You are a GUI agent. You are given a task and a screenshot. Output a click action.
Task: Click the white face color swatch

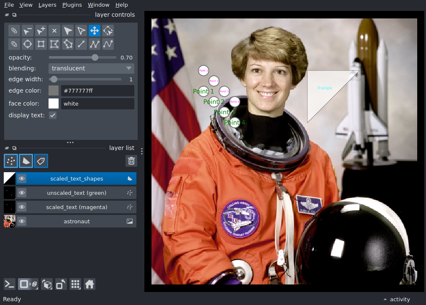click(54, 103)
